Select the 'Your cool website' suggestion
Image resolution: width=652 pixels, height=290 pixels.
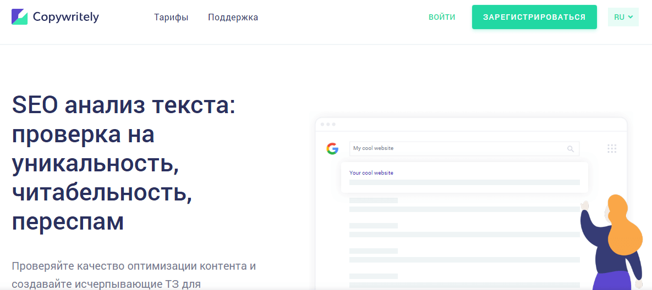click(371, 172)
